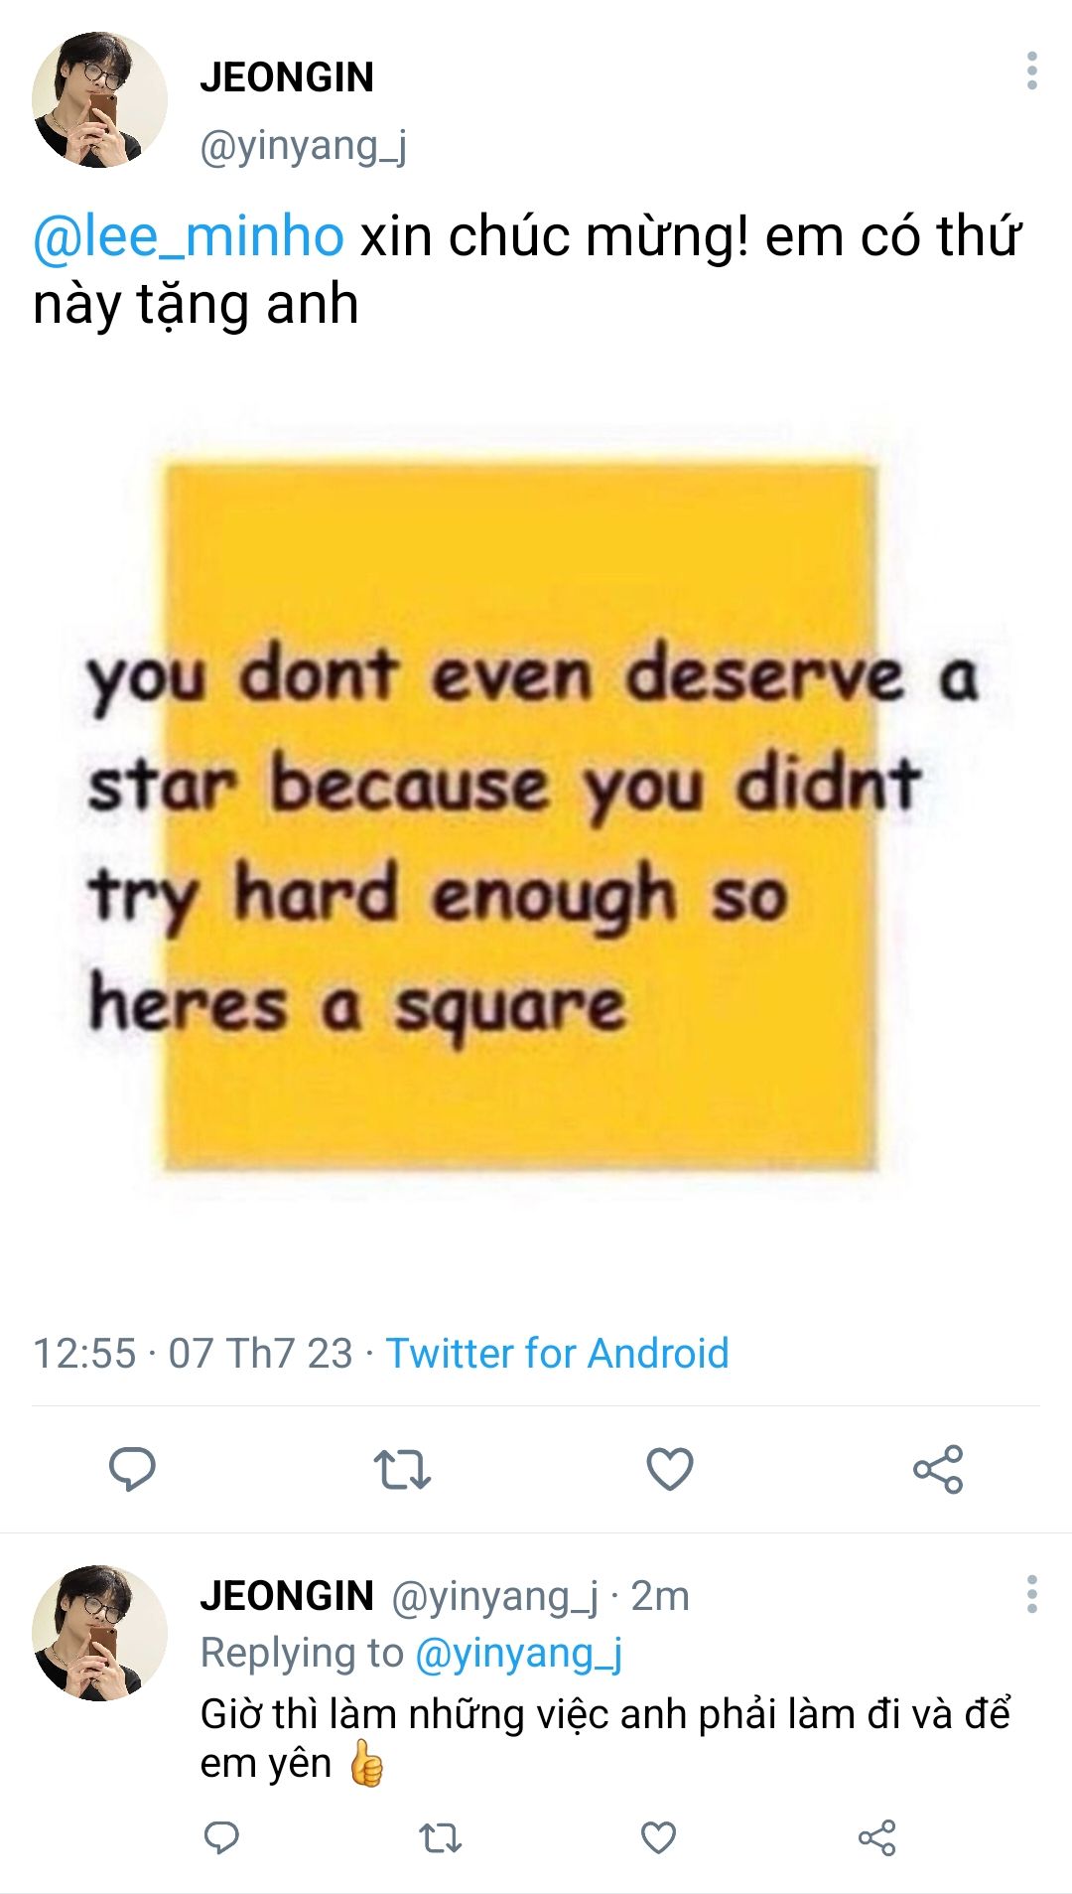Screen dimensions: 1072x1894
Task: Open the main tweet's profile avatar
Action: click(x=99, y=99)
